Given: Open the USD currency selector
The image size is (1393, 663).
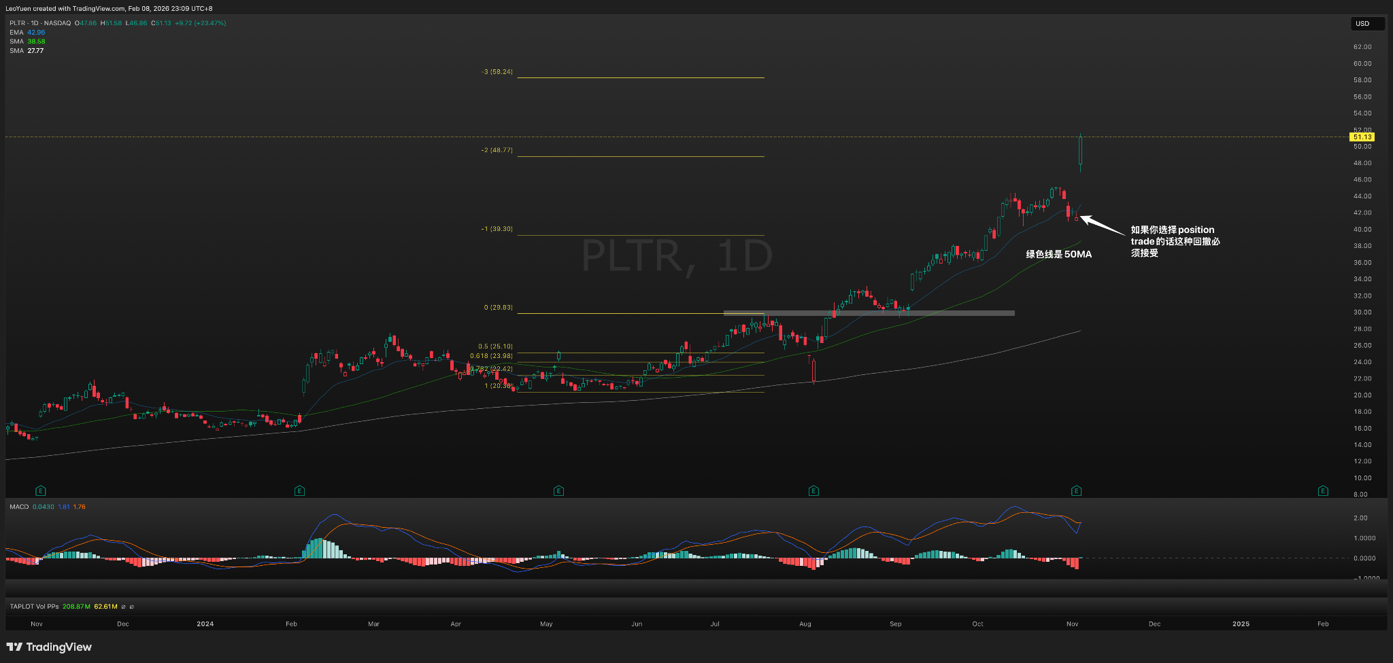Looking at the screenshot, I should point(1367,24).
